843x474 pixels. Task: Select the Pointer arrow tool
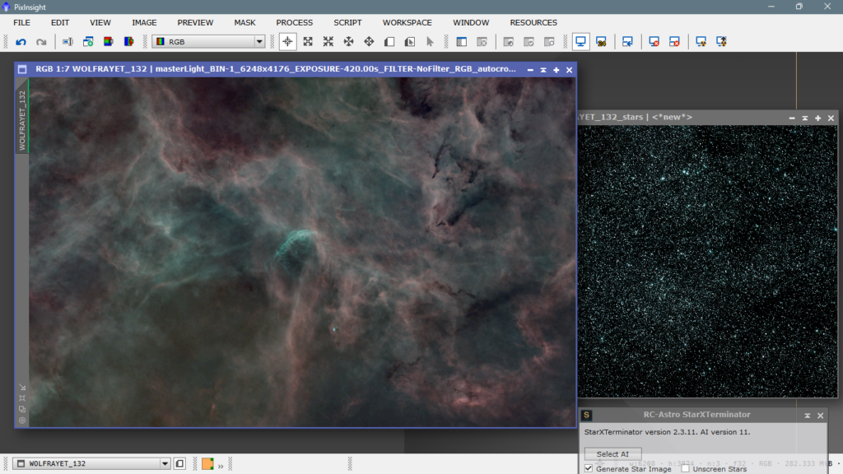pos(430,41)
